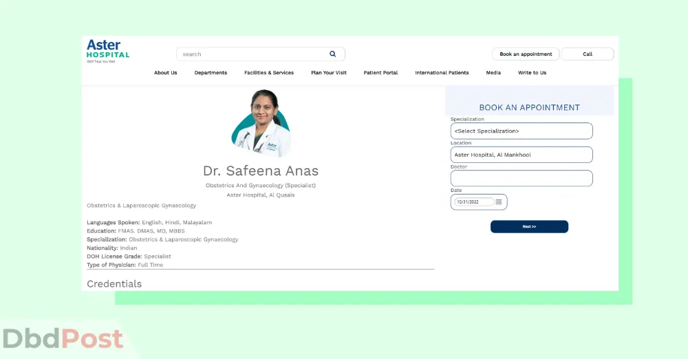Screen dimensions: 688x359
Task: Open the Departments menu
Action: pyautogui.click(x=211, y=73)
